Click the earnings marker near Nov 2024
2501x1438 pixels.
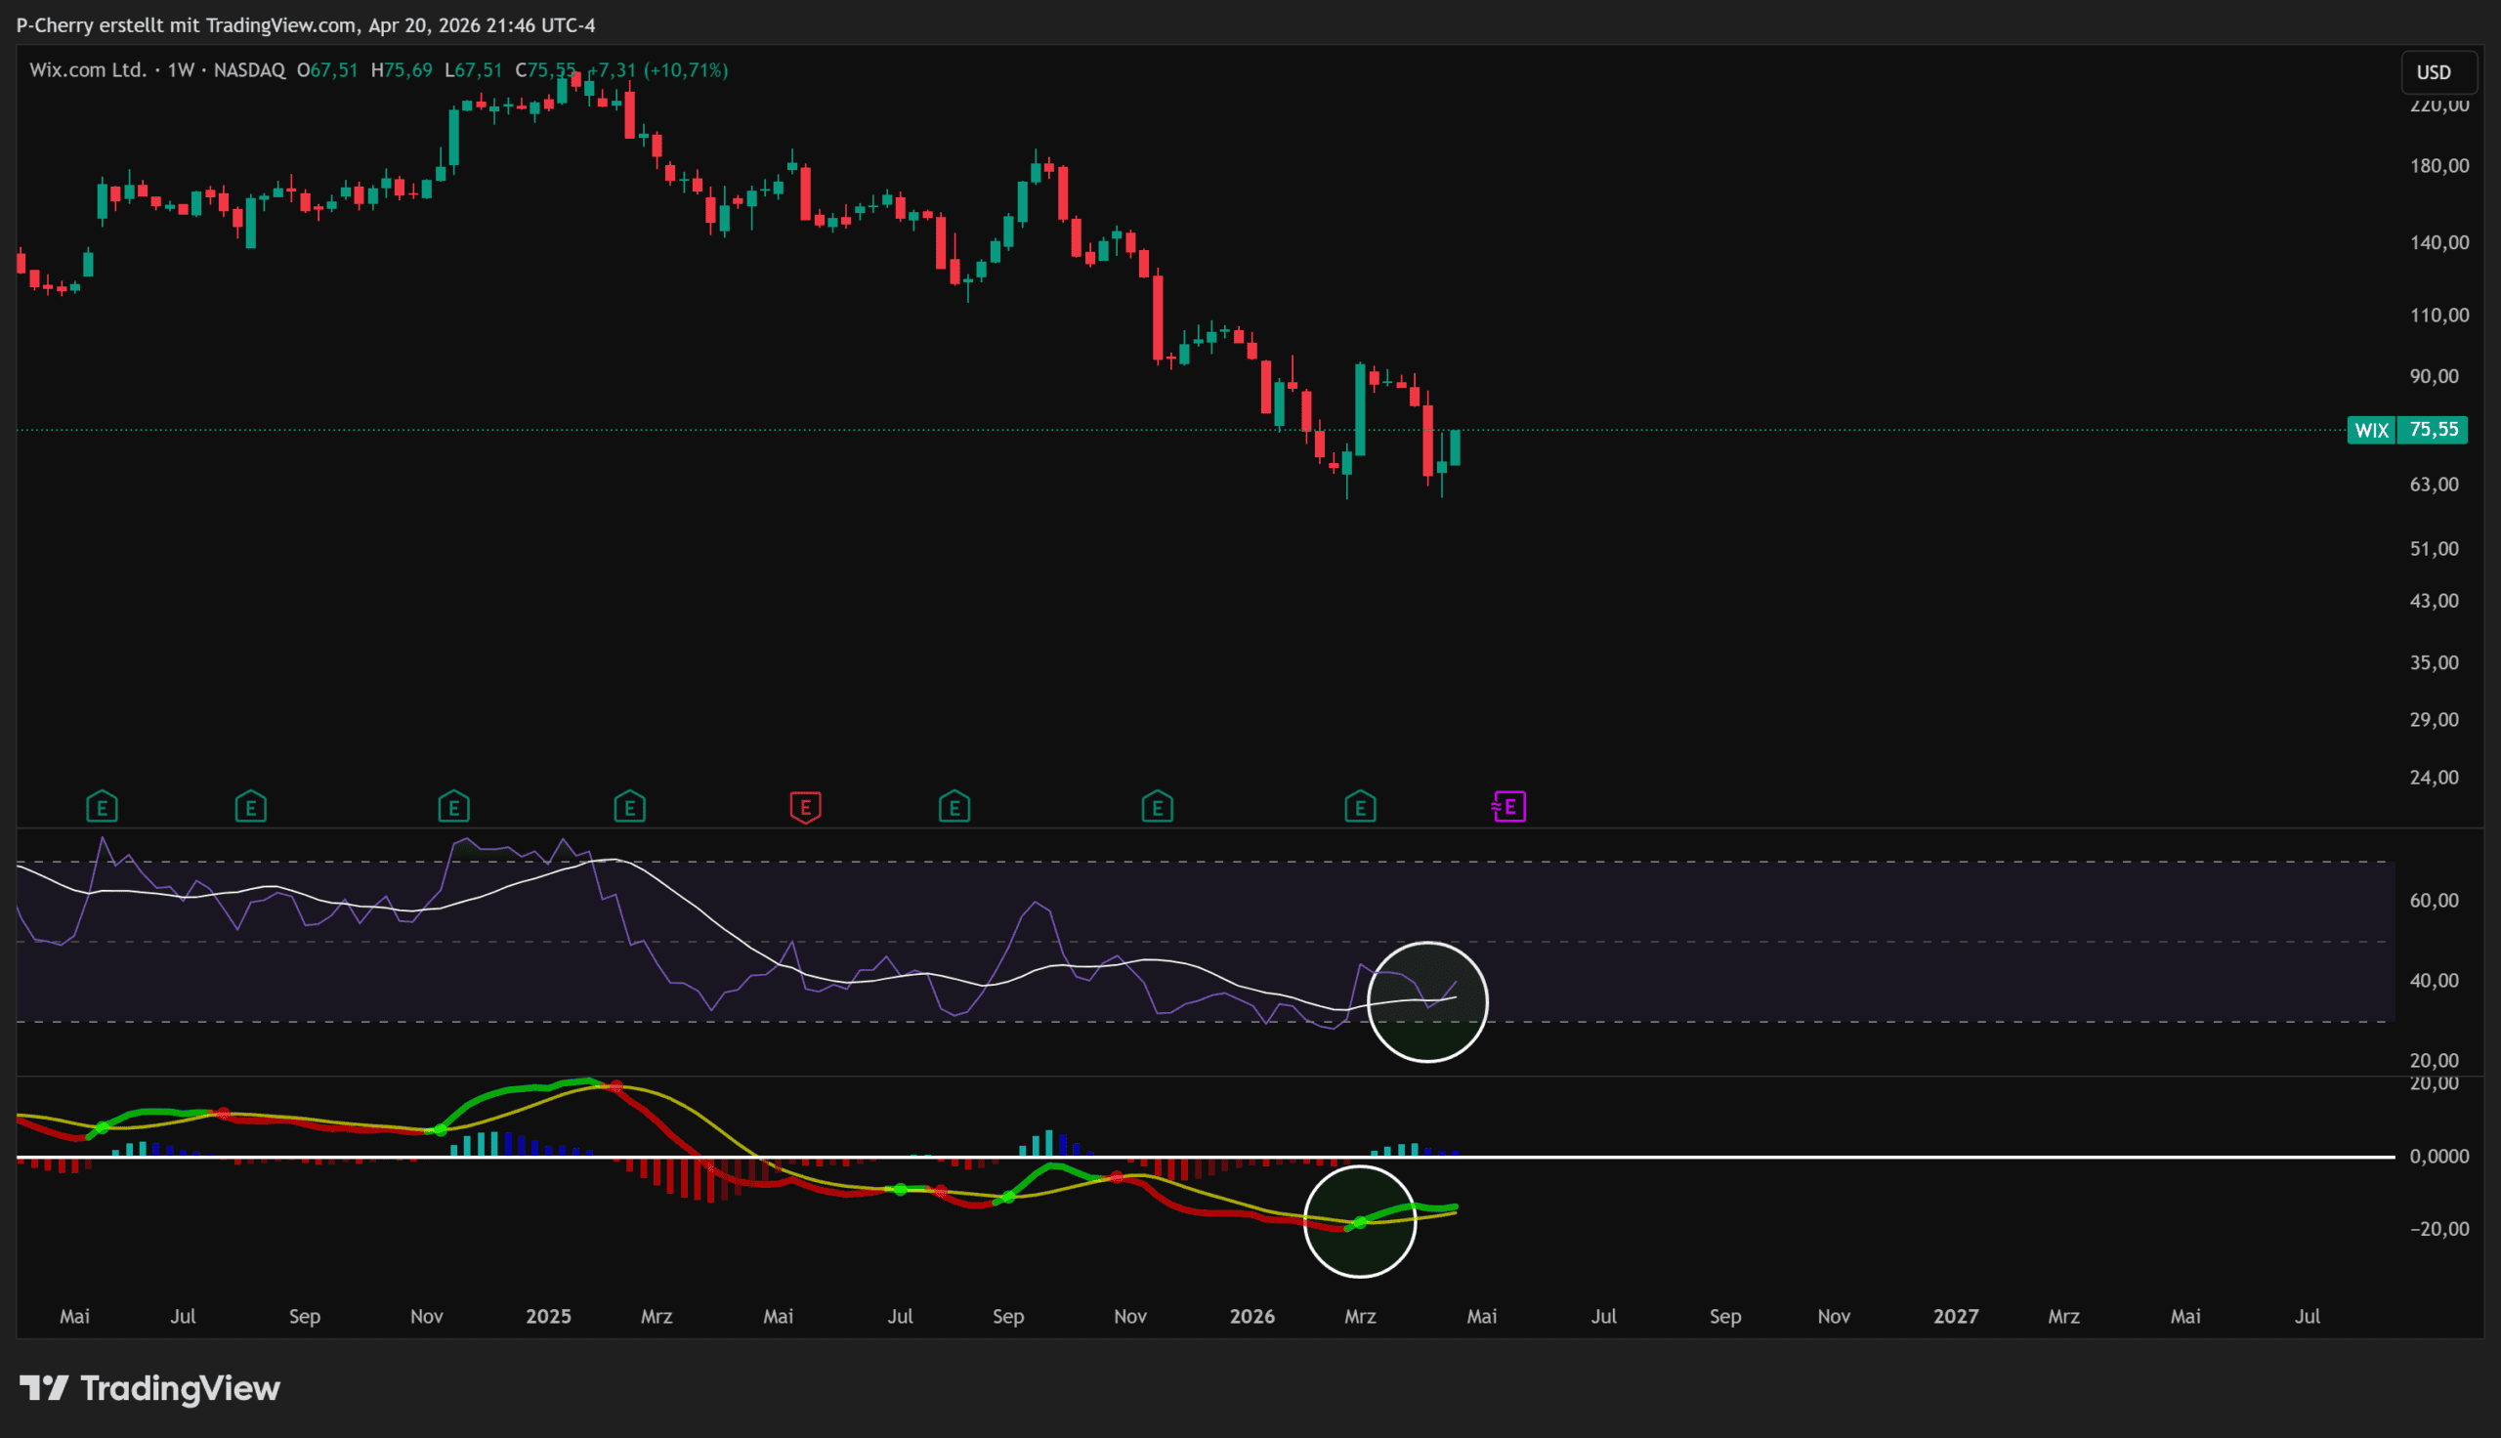(x=453, y=807)
